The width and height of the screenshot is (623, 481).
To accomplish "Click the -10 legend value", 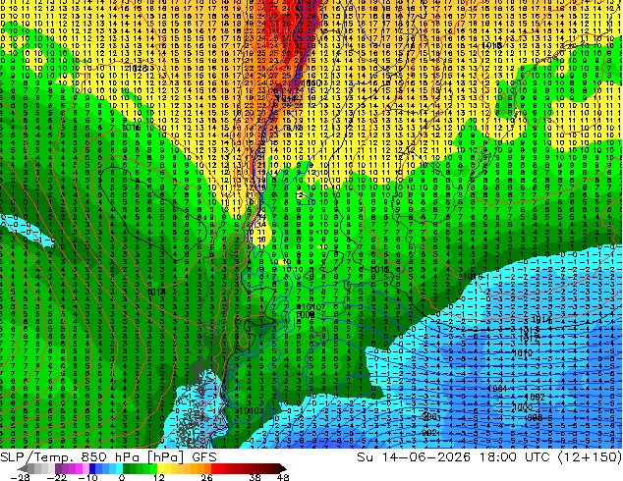I will (87, 477).
